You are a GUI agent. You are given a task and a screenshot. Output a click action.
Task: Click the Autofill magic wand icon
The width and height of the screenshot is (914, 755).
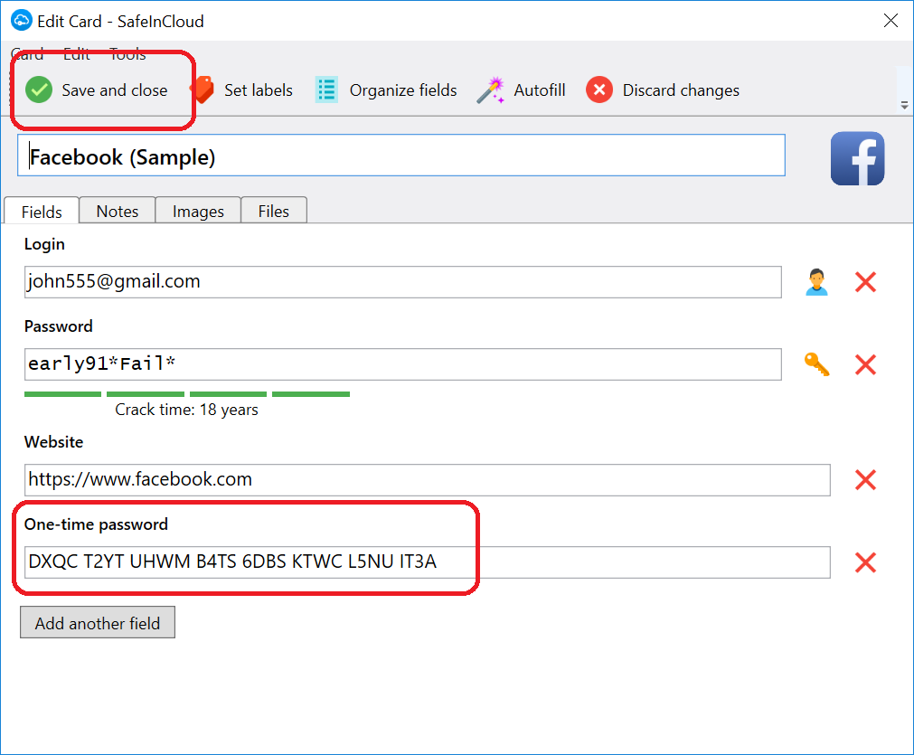(x=490, y=90)
